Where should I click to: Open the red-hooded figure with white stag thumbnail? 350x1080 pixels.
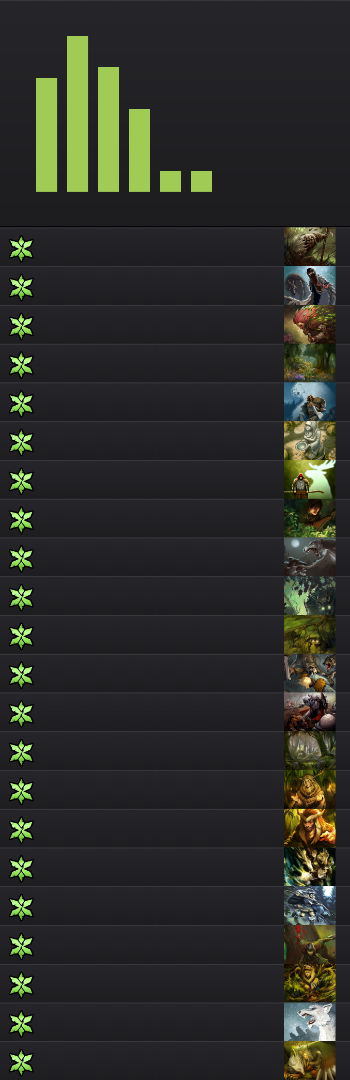click(x=310, y=480)
